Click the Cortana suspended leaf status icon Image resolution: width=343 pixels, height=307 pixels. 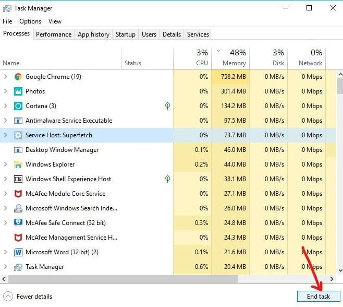(167, 106)
